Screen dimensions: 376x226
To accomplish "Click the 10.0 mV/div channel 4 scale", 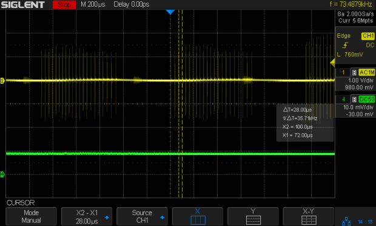I will [x=358, y=108].
